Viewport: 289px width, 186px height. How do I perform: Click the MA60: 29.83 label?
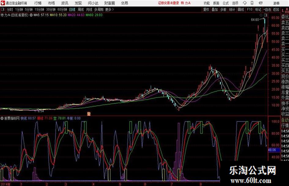[x=94, y=15]
